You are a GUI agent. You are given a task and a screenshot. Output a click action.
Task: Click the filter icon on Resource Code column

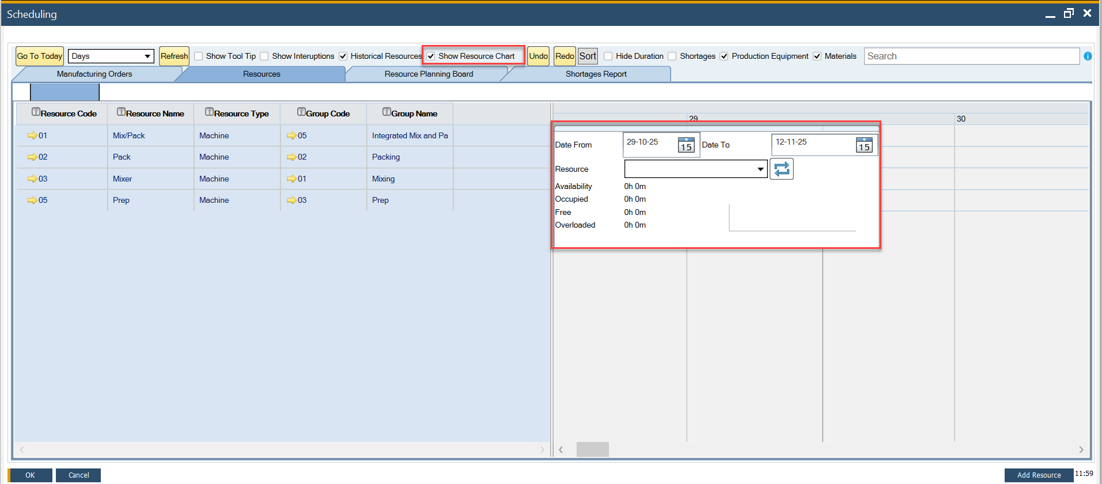coord(36,112)
